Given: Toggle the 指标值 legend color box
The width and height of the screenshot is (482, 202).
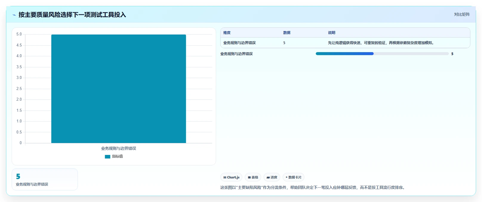Looking at the screenshot, I should coord(107,156).
